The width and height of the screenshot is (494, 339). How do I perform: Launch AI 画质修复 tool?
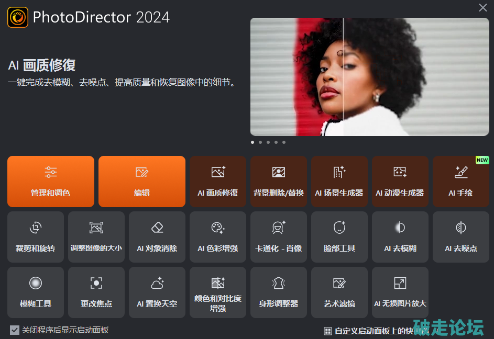click(x=218, y=181)
